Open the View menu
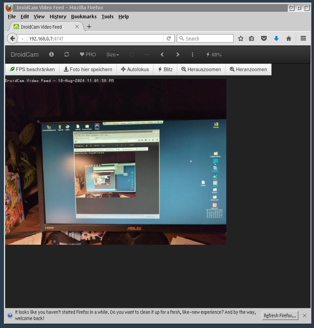Image resolution: width=314 pixels, height=328 pixels. (39, 17)
